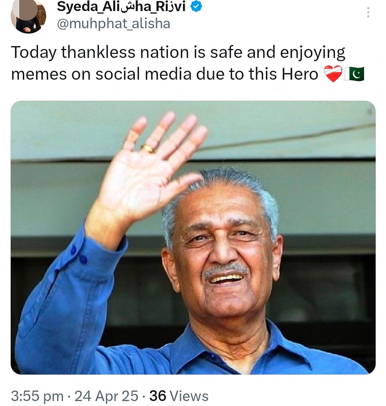This screenshot has height=406, width=386.
Task: Click the word Hero in tweet
Action: pyautogui.click(x=300, y=74)
